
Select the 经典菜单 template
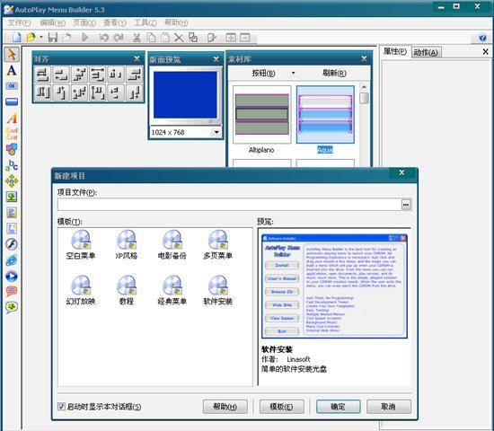(x=172, y=291)
